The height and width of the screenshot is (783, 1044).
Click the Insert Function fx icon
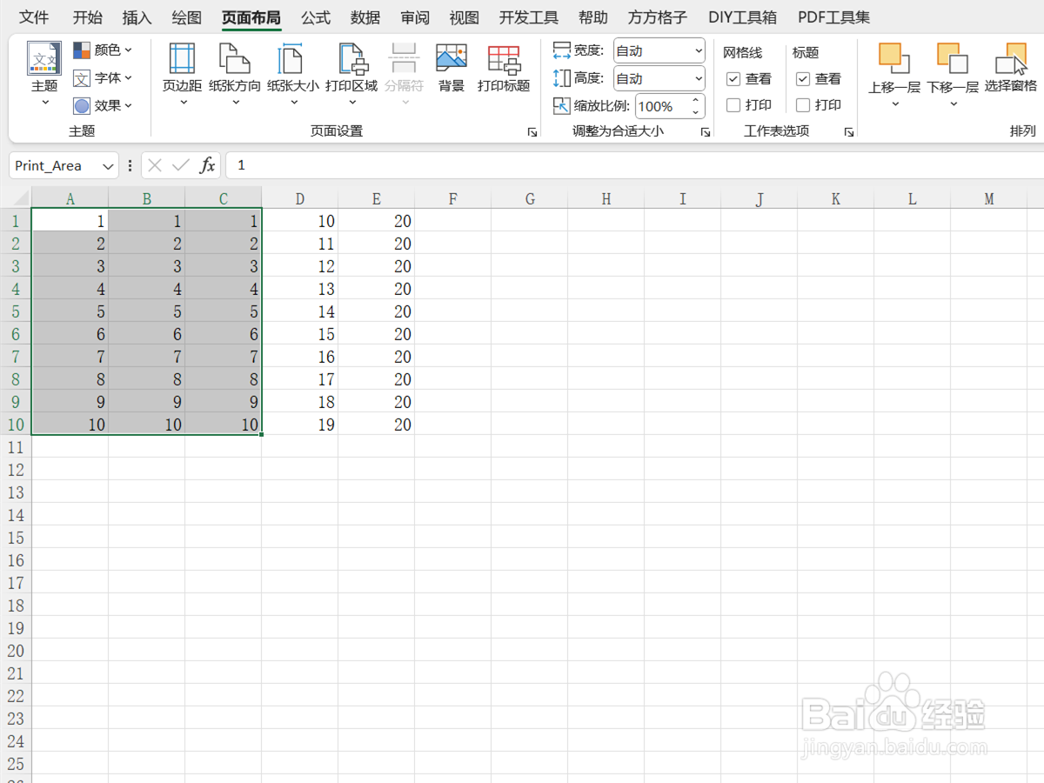click(207, 165)
